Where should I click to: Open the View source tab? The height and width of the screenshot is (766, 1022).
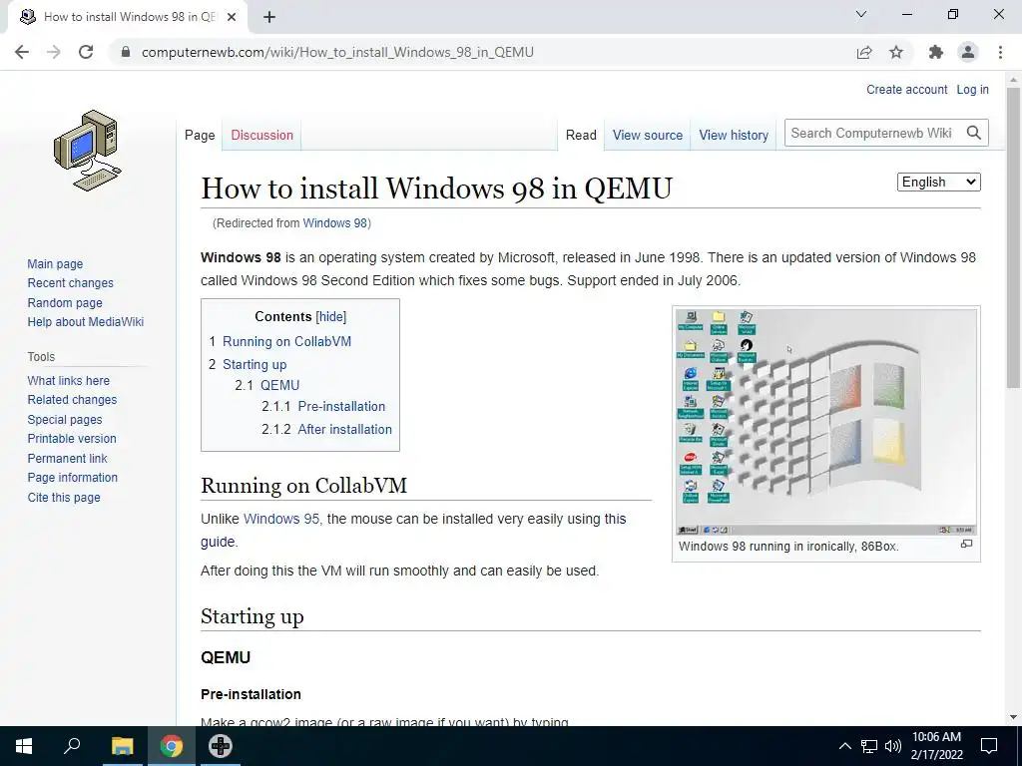click(647, 135)
